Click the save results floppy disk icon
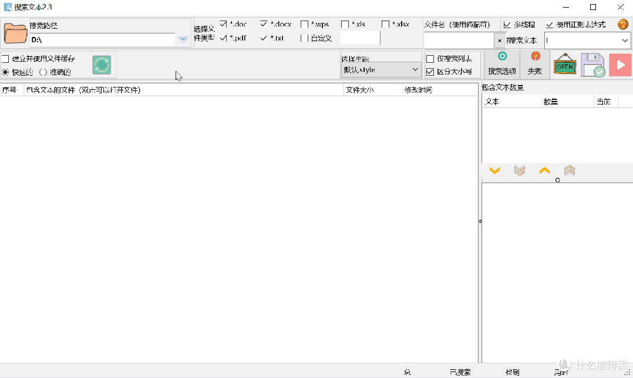The image size is (633, 378). [x=592, y=65]
